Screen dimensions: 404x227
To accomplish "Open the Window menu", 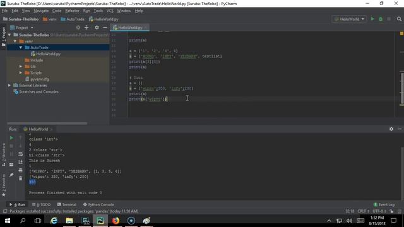I will 124,11.
